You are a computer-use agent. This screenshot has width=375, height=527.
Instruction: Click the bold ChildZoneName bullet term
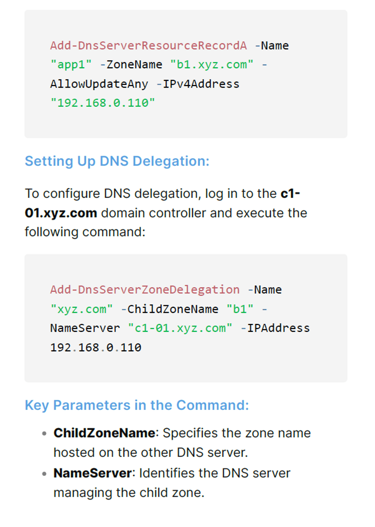tap(104, 433)
